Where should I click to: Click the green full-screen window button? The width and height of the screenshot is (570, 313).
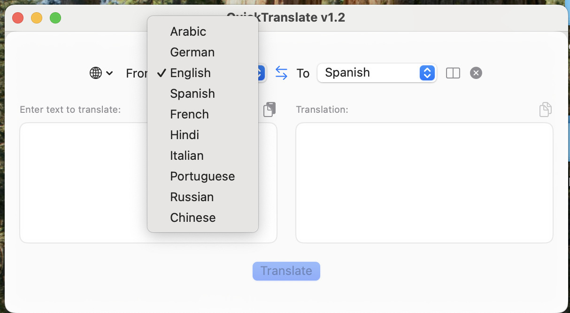click(x=55, y=18)
